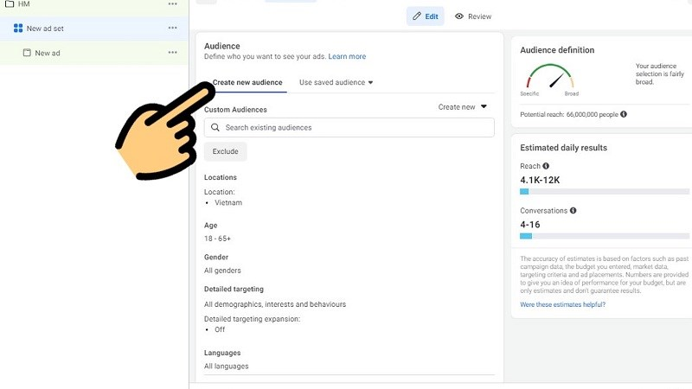Select New ad in the tree
The image size is (692, 389).
pyautogui.click(x=94, y=53)
